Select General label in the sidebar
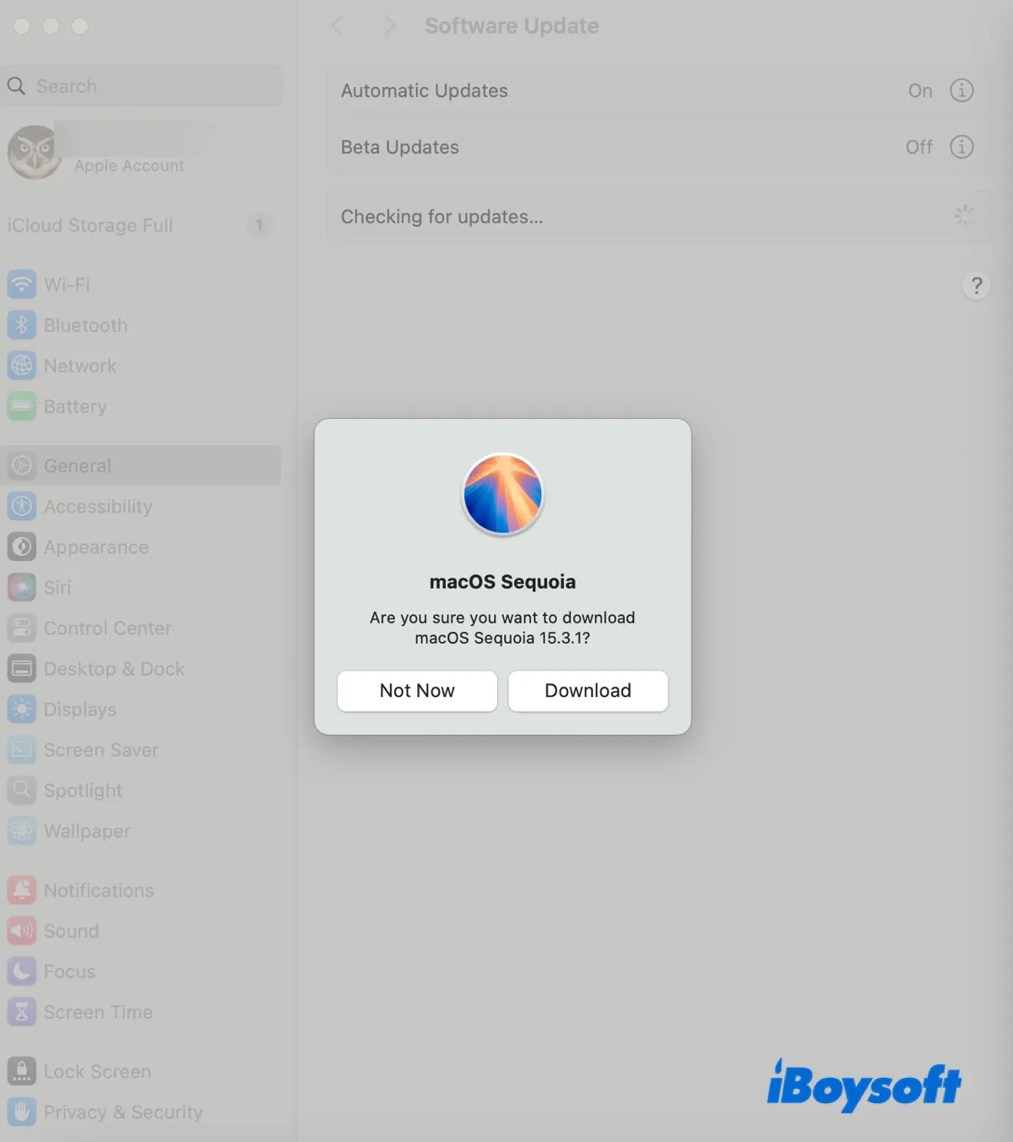Screen dimensions: 1013x1142 click(78, 465)
